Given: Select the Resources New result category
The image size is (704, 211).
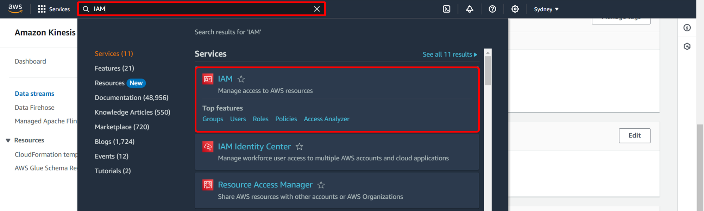Looking at the screenshot, I should tap(120, 83).
